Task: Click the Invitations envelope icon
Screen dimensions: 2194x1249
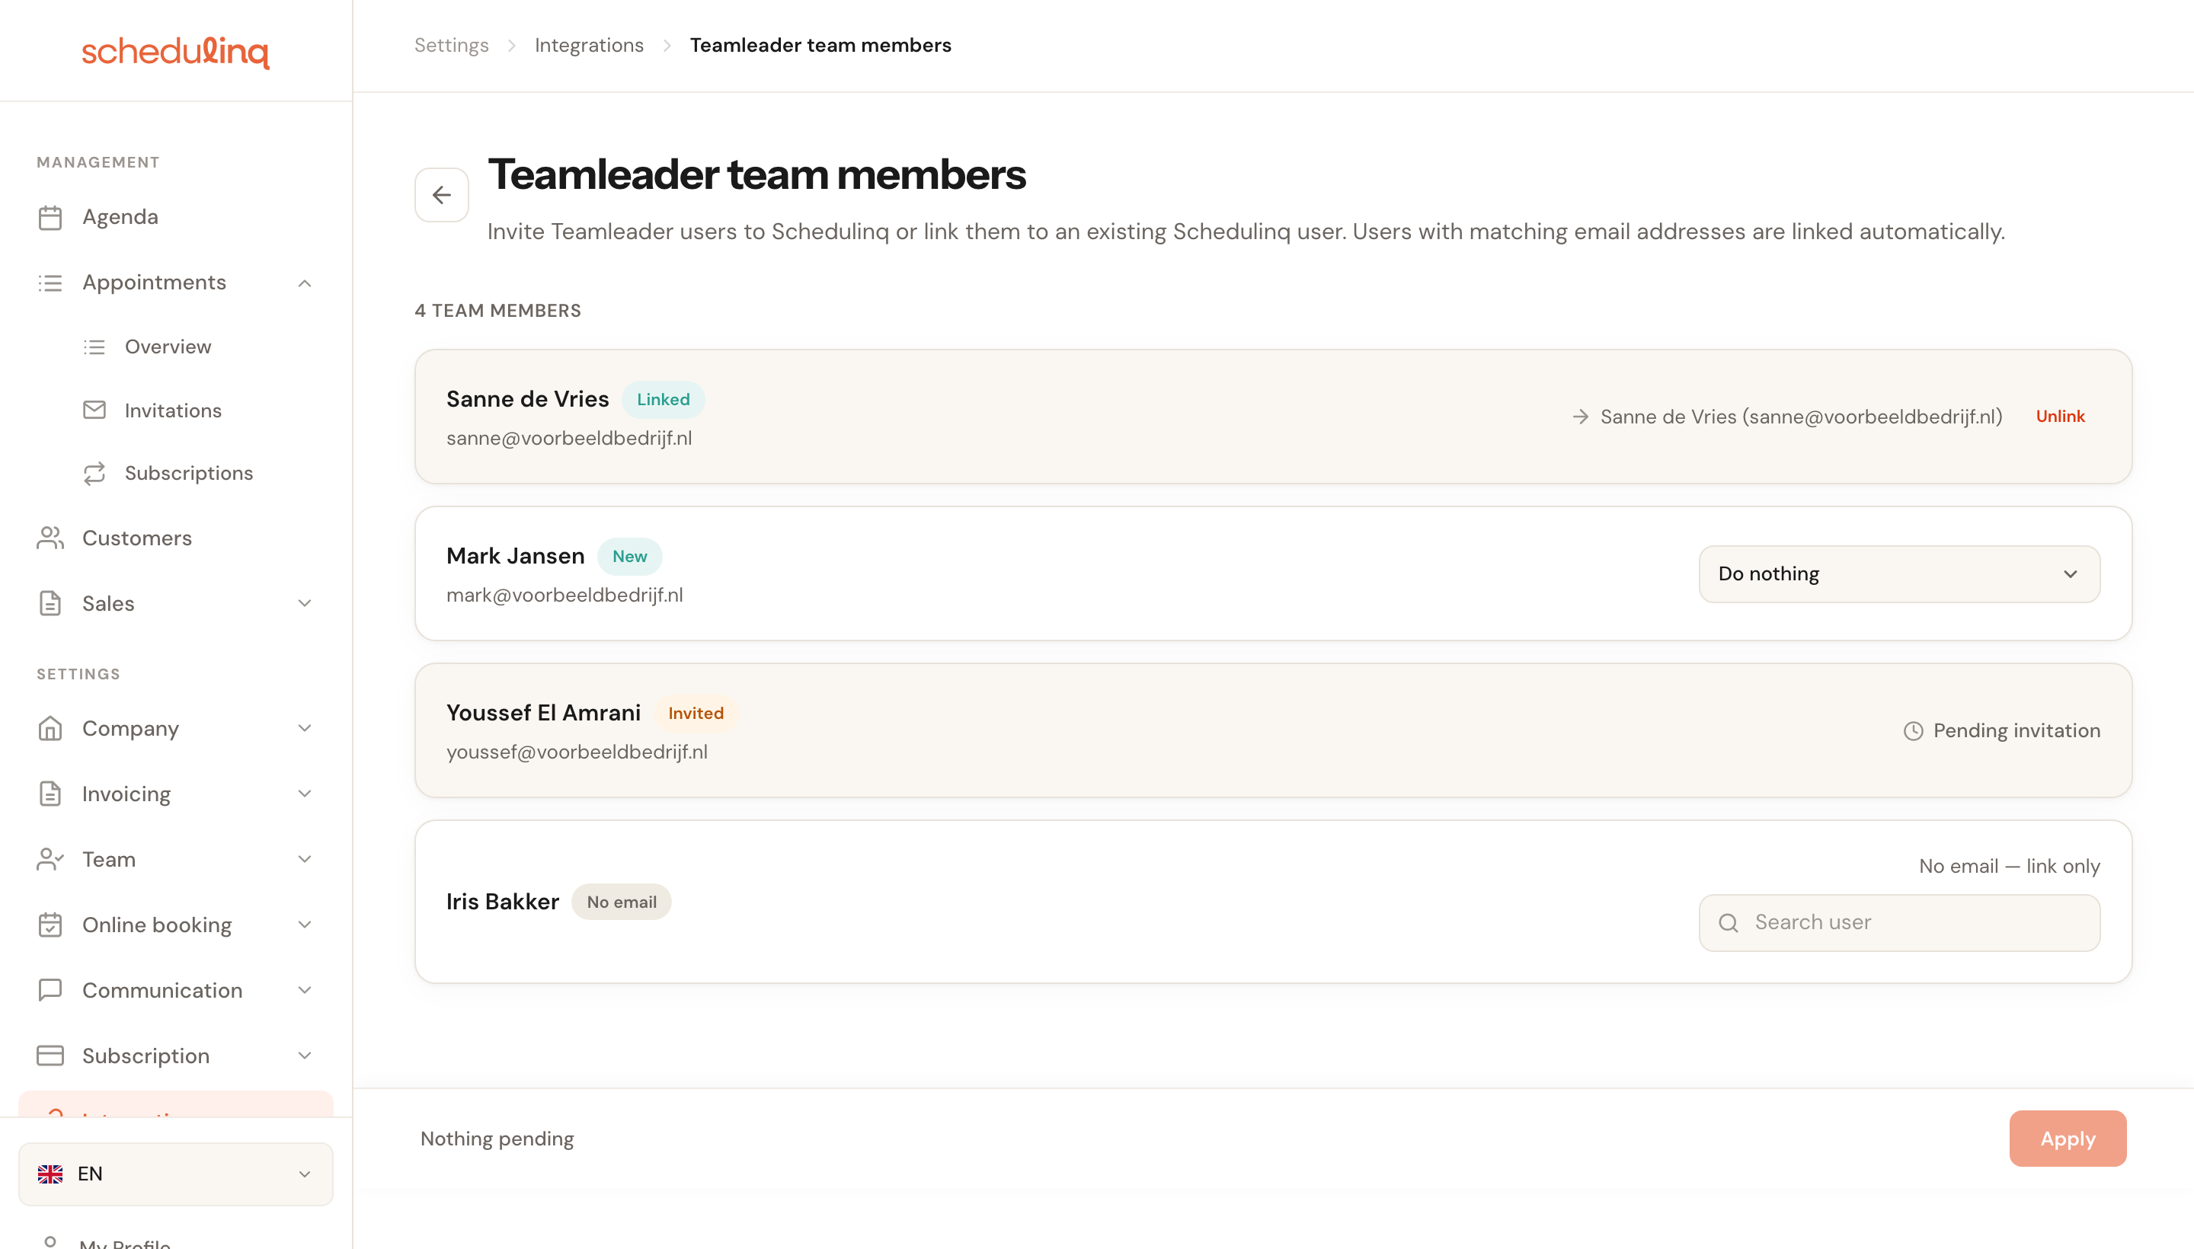Action: coord(94,410)
